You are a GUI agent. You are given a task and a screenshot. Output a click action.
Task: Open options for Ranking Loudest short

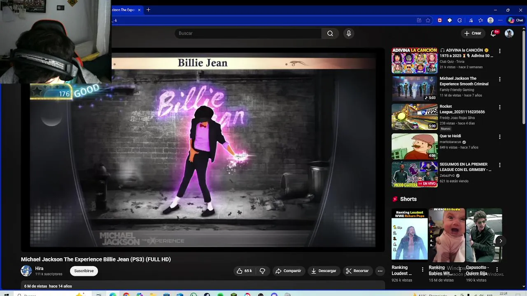click(x=422, y=270)
